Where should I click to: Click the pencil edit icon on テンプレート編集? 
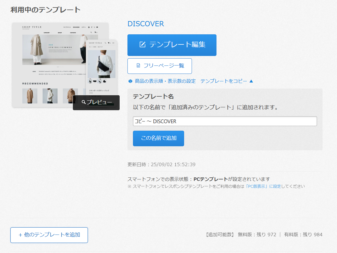click(142, 44)
